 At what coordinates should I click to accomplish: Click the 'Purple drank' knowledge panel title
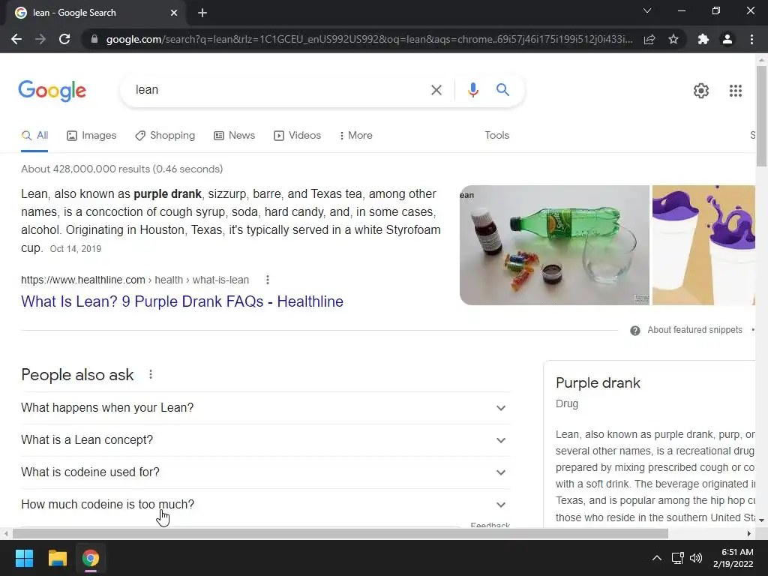point(598,383)
